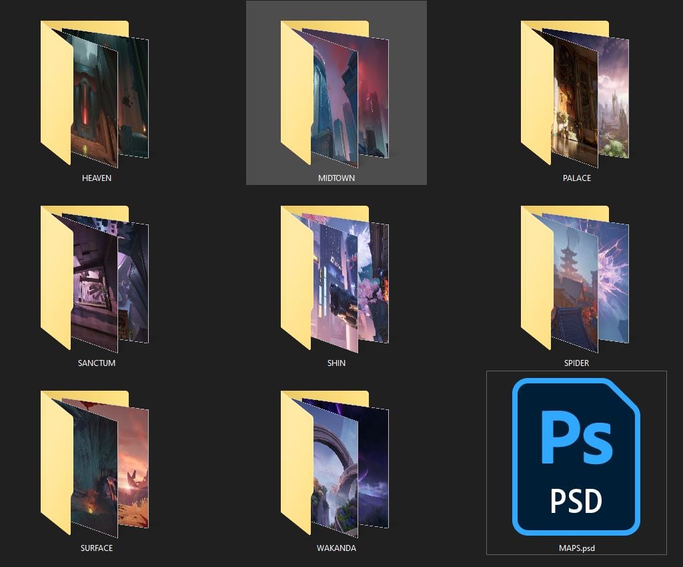
Task: Select the WAKANDA folder icon
Action: point(335,464)
